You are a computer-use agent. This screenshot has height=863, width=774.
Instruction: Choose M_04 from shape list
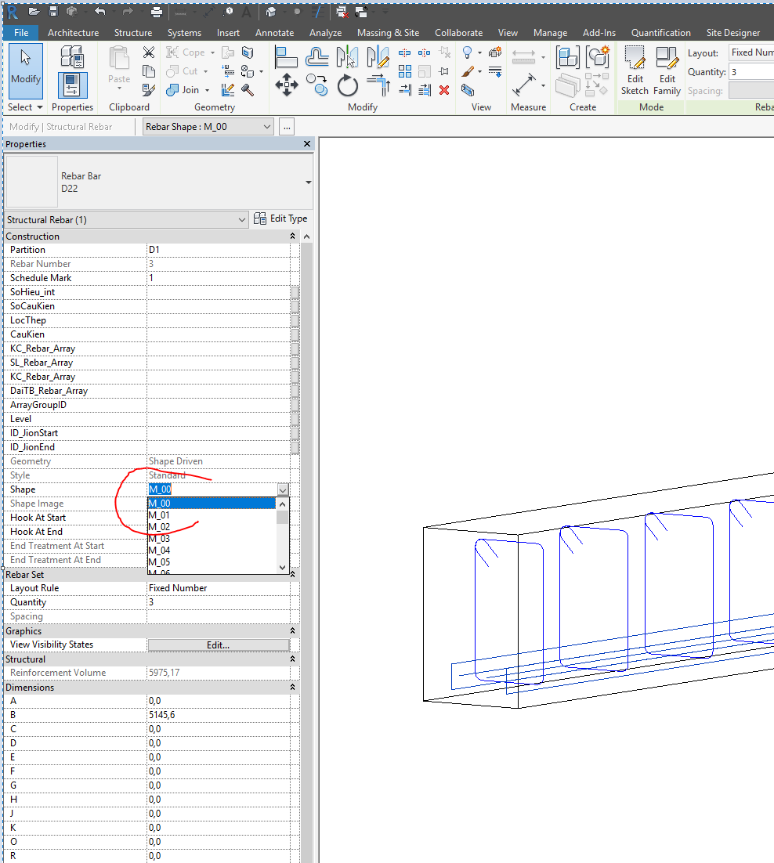pos(212,551)
